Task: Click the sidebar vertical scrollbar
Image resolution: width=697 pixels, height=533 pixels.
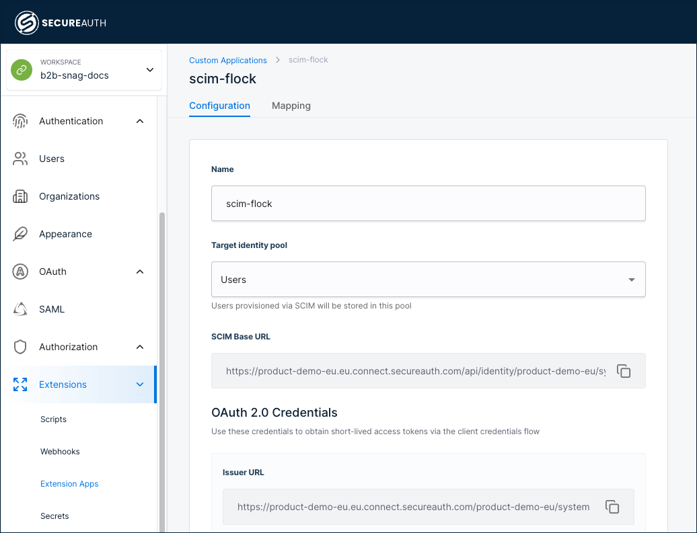Action: pos(162,372)
